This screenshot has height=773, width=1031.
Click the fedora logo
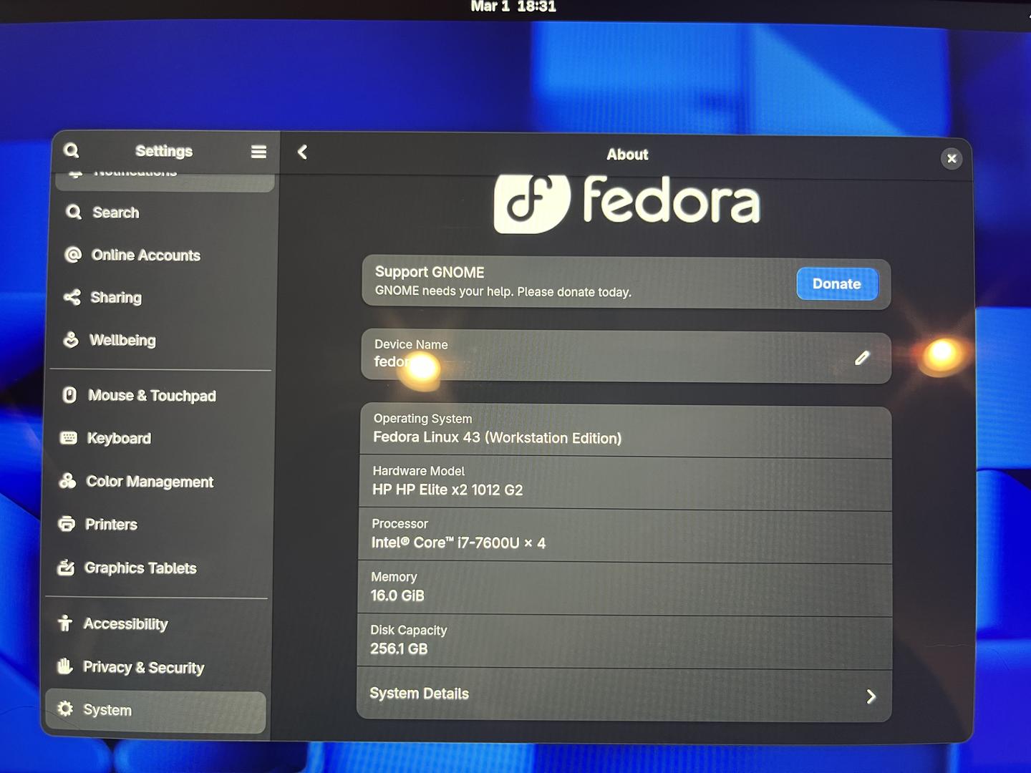coord(626,203)
